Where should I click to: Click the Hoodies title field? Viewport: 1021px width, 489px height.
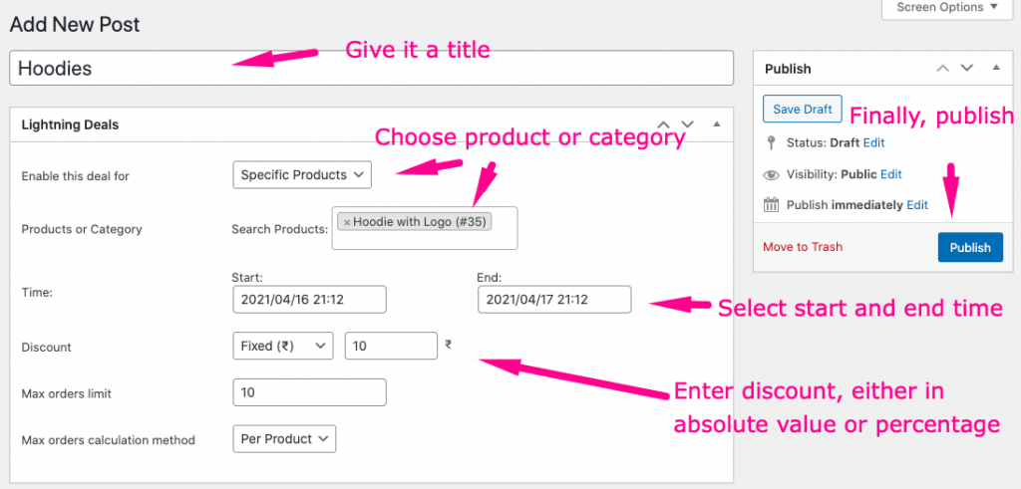coord(371,68)
